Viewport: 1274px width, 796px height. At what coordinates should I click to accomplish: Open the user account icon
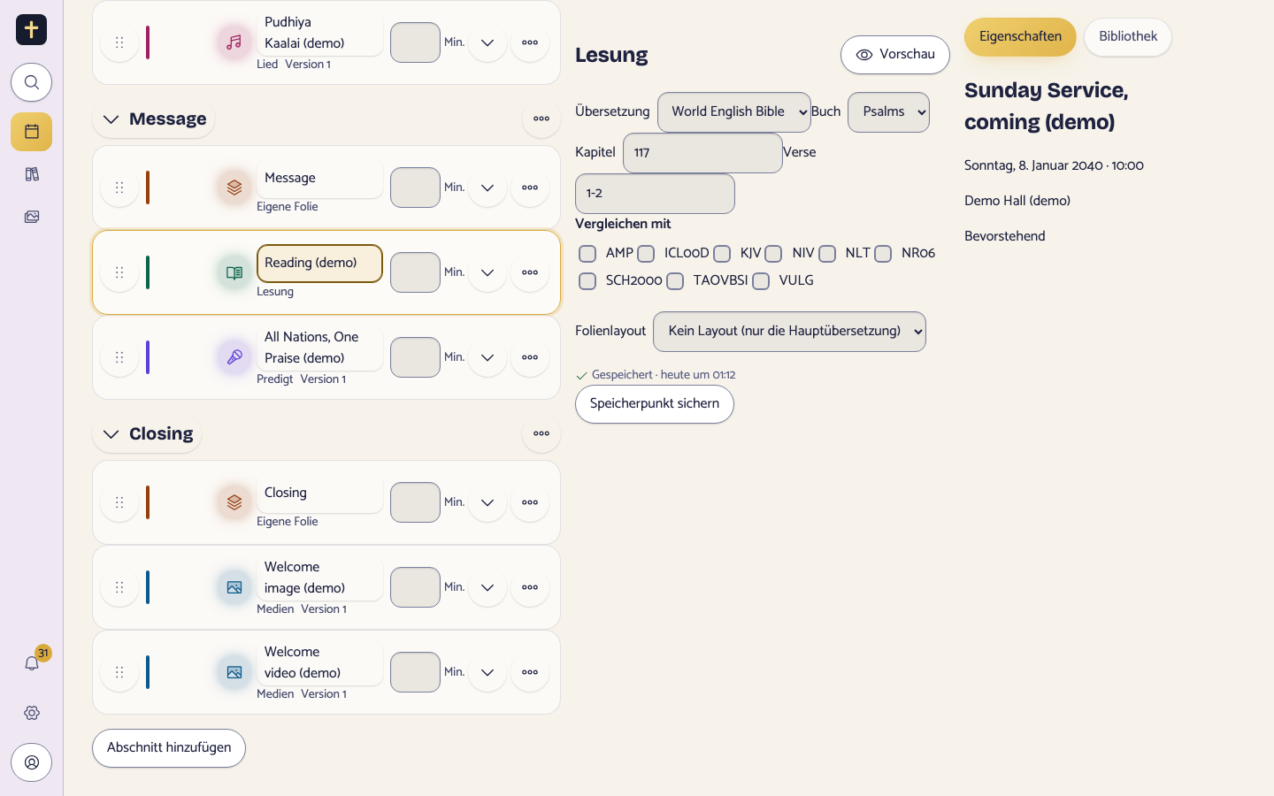pyautogui.click(x=31, y=762)
